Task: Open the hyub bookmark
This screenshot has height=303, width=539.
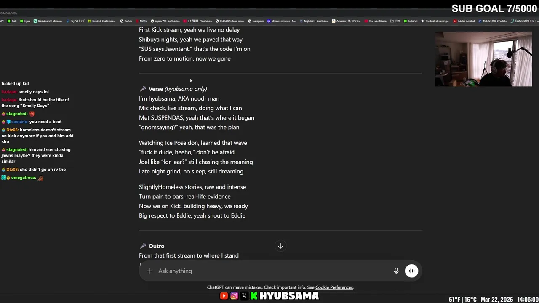Action: (x=25, y=21)
